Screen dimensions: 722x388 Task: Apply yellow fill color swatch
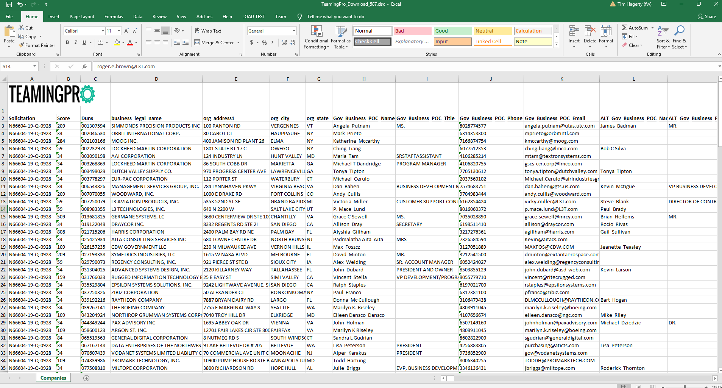click(x=117, y=42)
